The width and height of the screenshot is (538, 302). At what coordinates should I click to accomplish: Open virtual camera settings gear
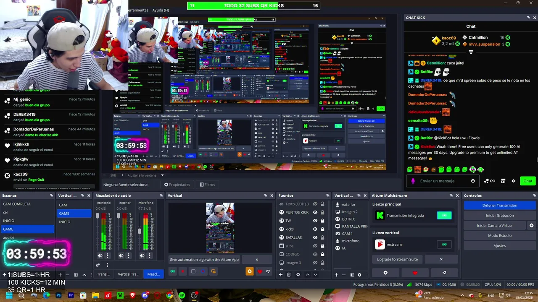531,225
